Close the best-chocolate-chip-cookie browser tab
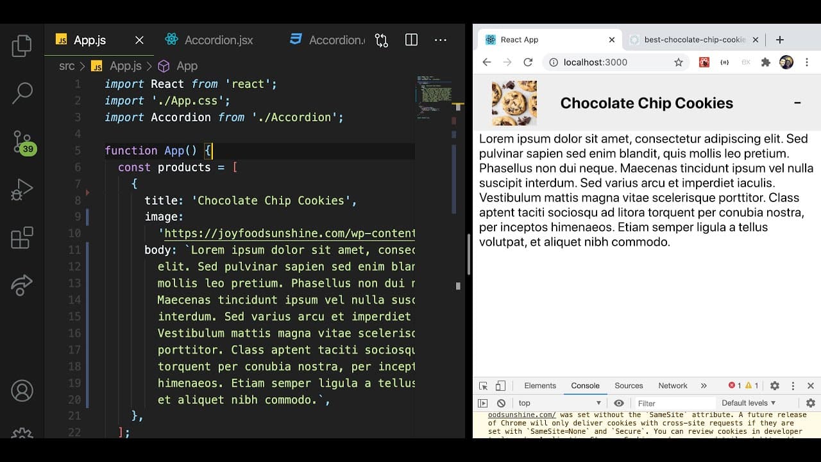The width and height of the screenshot is (821, 462). tap(755, 40)
